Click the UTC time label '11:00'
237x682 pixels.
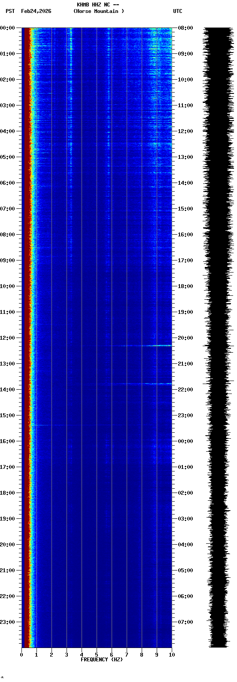[x=185, y=105]
